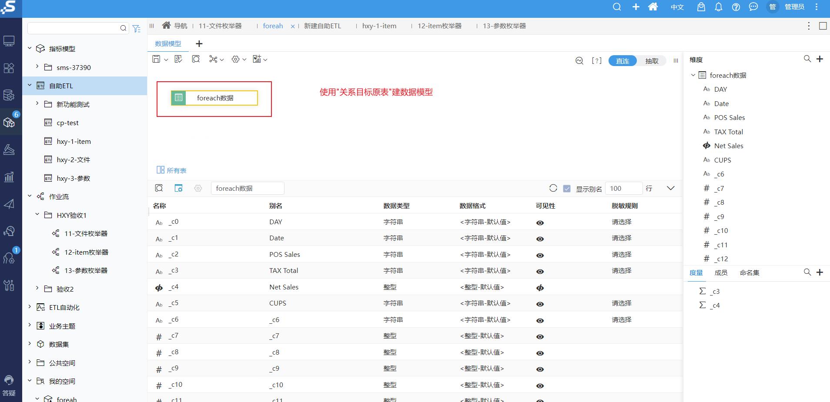Click the left tree search input field
Screen dimensions: 830x402
pyautogui.click(x=74, y=28)
